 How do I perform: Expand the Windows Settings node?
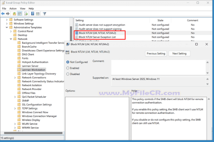click(7, 23)
